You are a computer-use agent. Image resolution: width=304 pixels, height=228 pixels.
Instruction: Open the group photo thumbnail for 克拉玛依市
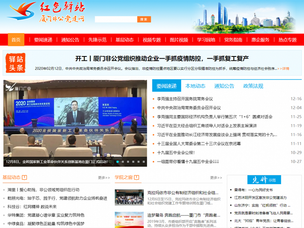click(129, 197)
